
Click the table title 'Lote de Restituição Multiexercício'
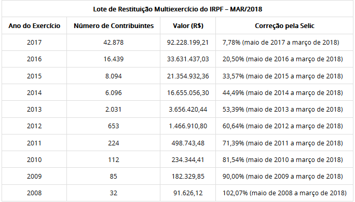(x=177, y=9)
